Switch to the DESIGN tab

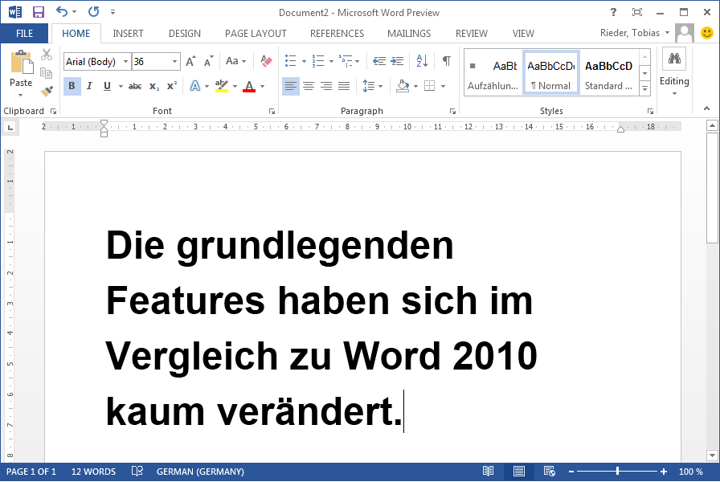coord(185,34)
